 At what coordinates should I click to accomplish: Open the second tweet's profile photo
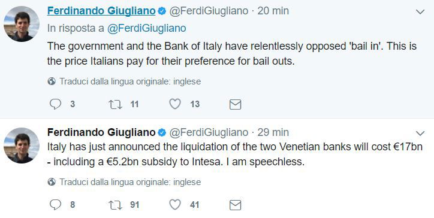(22, 146)
